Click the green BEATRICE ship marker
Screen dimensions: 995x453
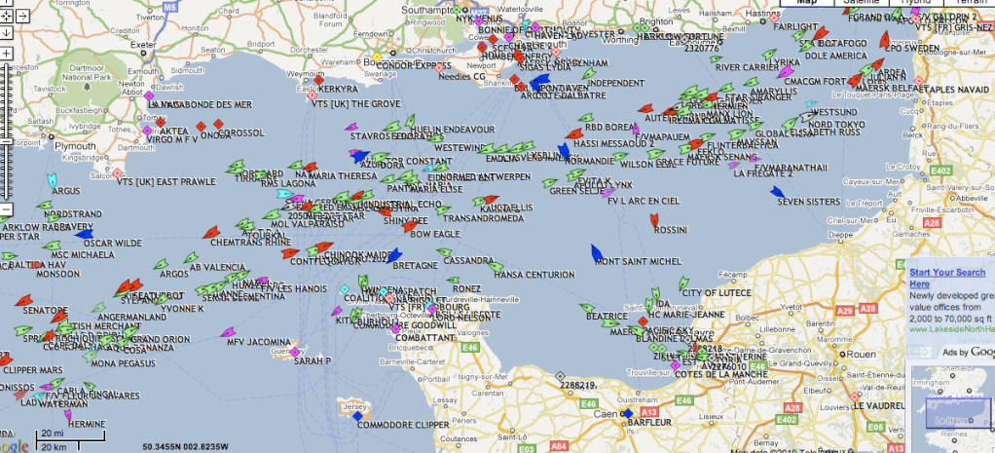(x=587, y=308)
